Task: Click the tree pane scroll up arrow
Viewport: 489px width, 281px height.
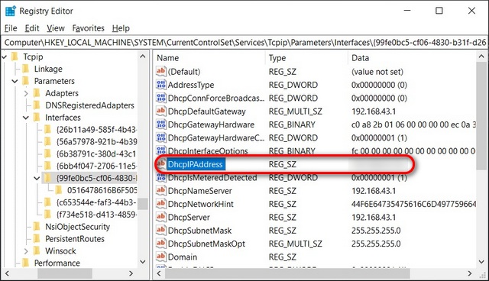Action: tap(143, 57)
